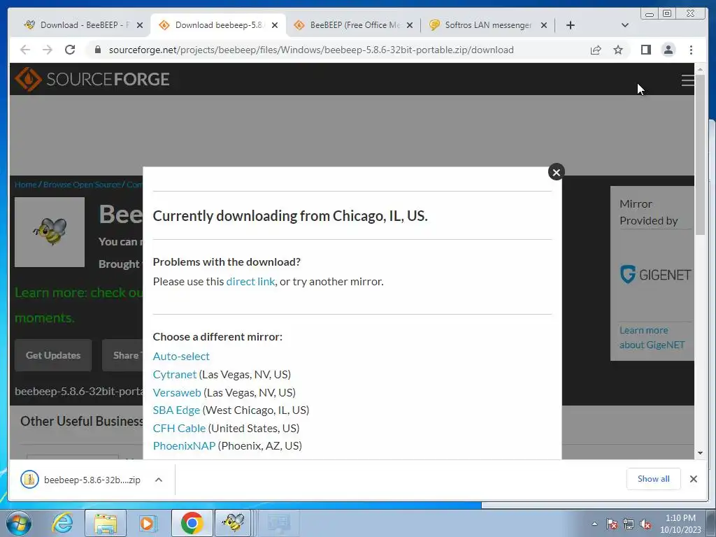Launch Internet Explorer from taskbar

coord(62,523)
